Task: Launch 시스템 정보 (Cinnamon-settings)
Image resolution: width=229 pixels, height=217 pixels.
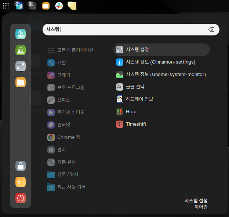Action: coord(161,62)
